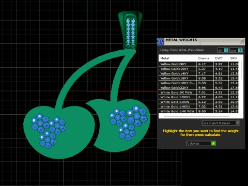
Task: Click the Calculate button
Action: [201, 143]
